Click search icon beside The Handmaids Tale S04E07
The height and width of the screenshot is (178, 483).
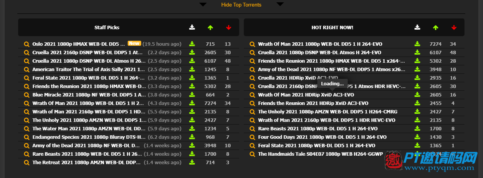(x=252, y=154)
